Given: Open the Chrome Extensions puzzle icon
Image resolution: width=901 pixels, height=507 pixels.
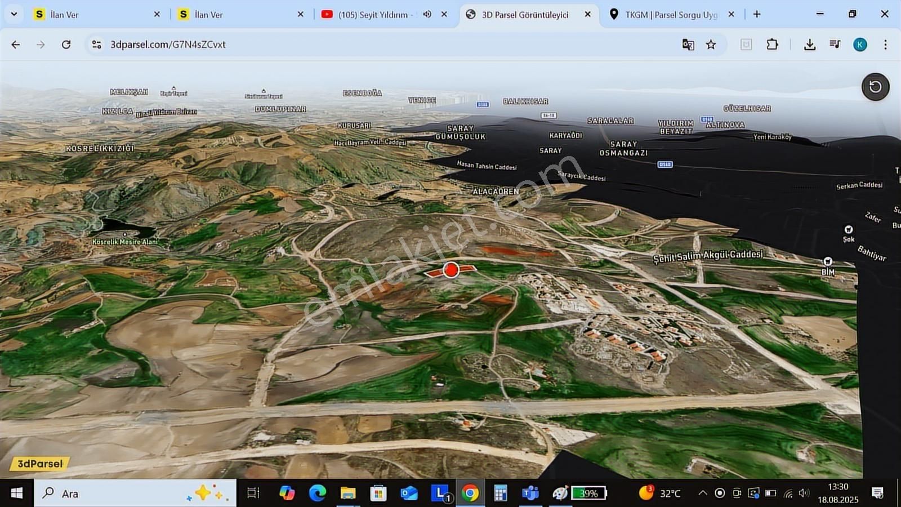Looking at the screenshot, I should (772, 44).
